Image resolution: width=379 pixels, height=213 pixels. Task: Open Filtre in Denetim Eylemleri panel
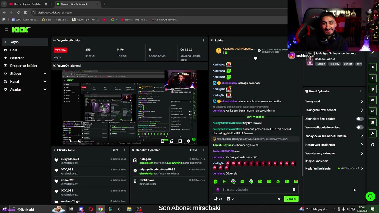(194, 150)
